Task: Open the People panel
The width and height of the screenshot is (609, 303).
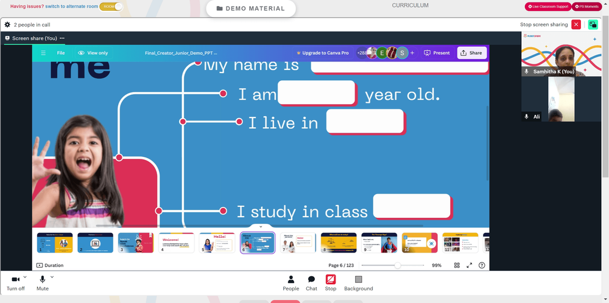Action: pyautogui.click(x=291, y=283)
